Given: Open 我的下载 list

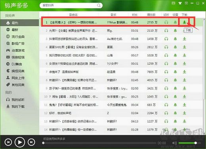Looking at the screenshot, I should 19,106.
